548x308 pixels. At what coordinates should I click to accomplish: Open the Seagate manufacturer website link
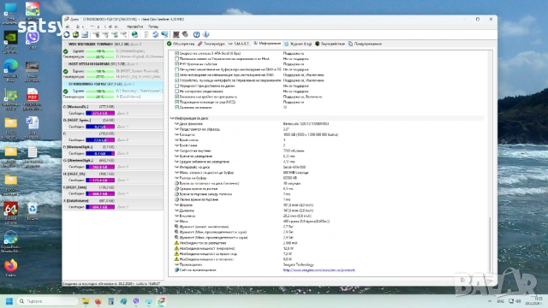point(319,270)
